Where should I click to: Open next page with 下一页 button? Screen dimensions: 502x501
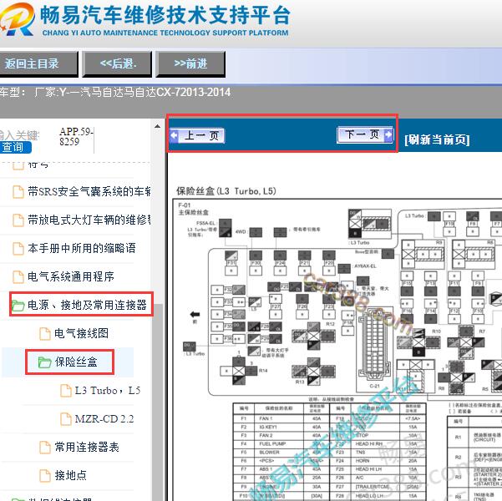[x=365, y=134]
